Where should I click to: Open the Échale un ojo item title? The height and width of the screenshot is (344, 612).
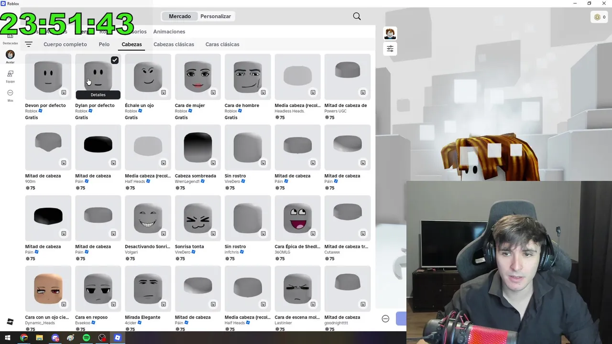tap(139, 106)
